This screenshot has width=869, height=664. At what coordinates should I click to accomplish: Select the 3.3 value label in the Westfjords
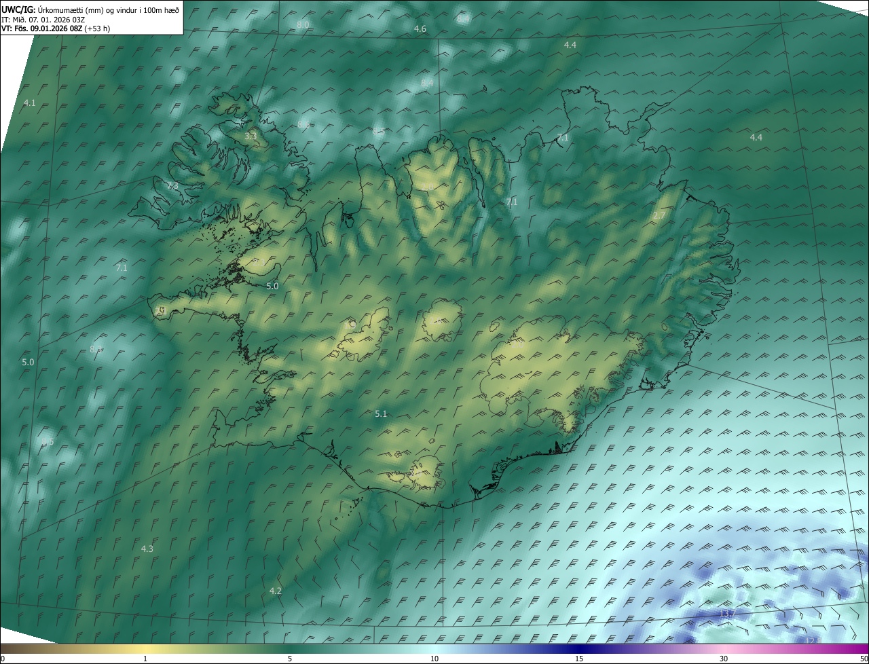pos(251,136)
